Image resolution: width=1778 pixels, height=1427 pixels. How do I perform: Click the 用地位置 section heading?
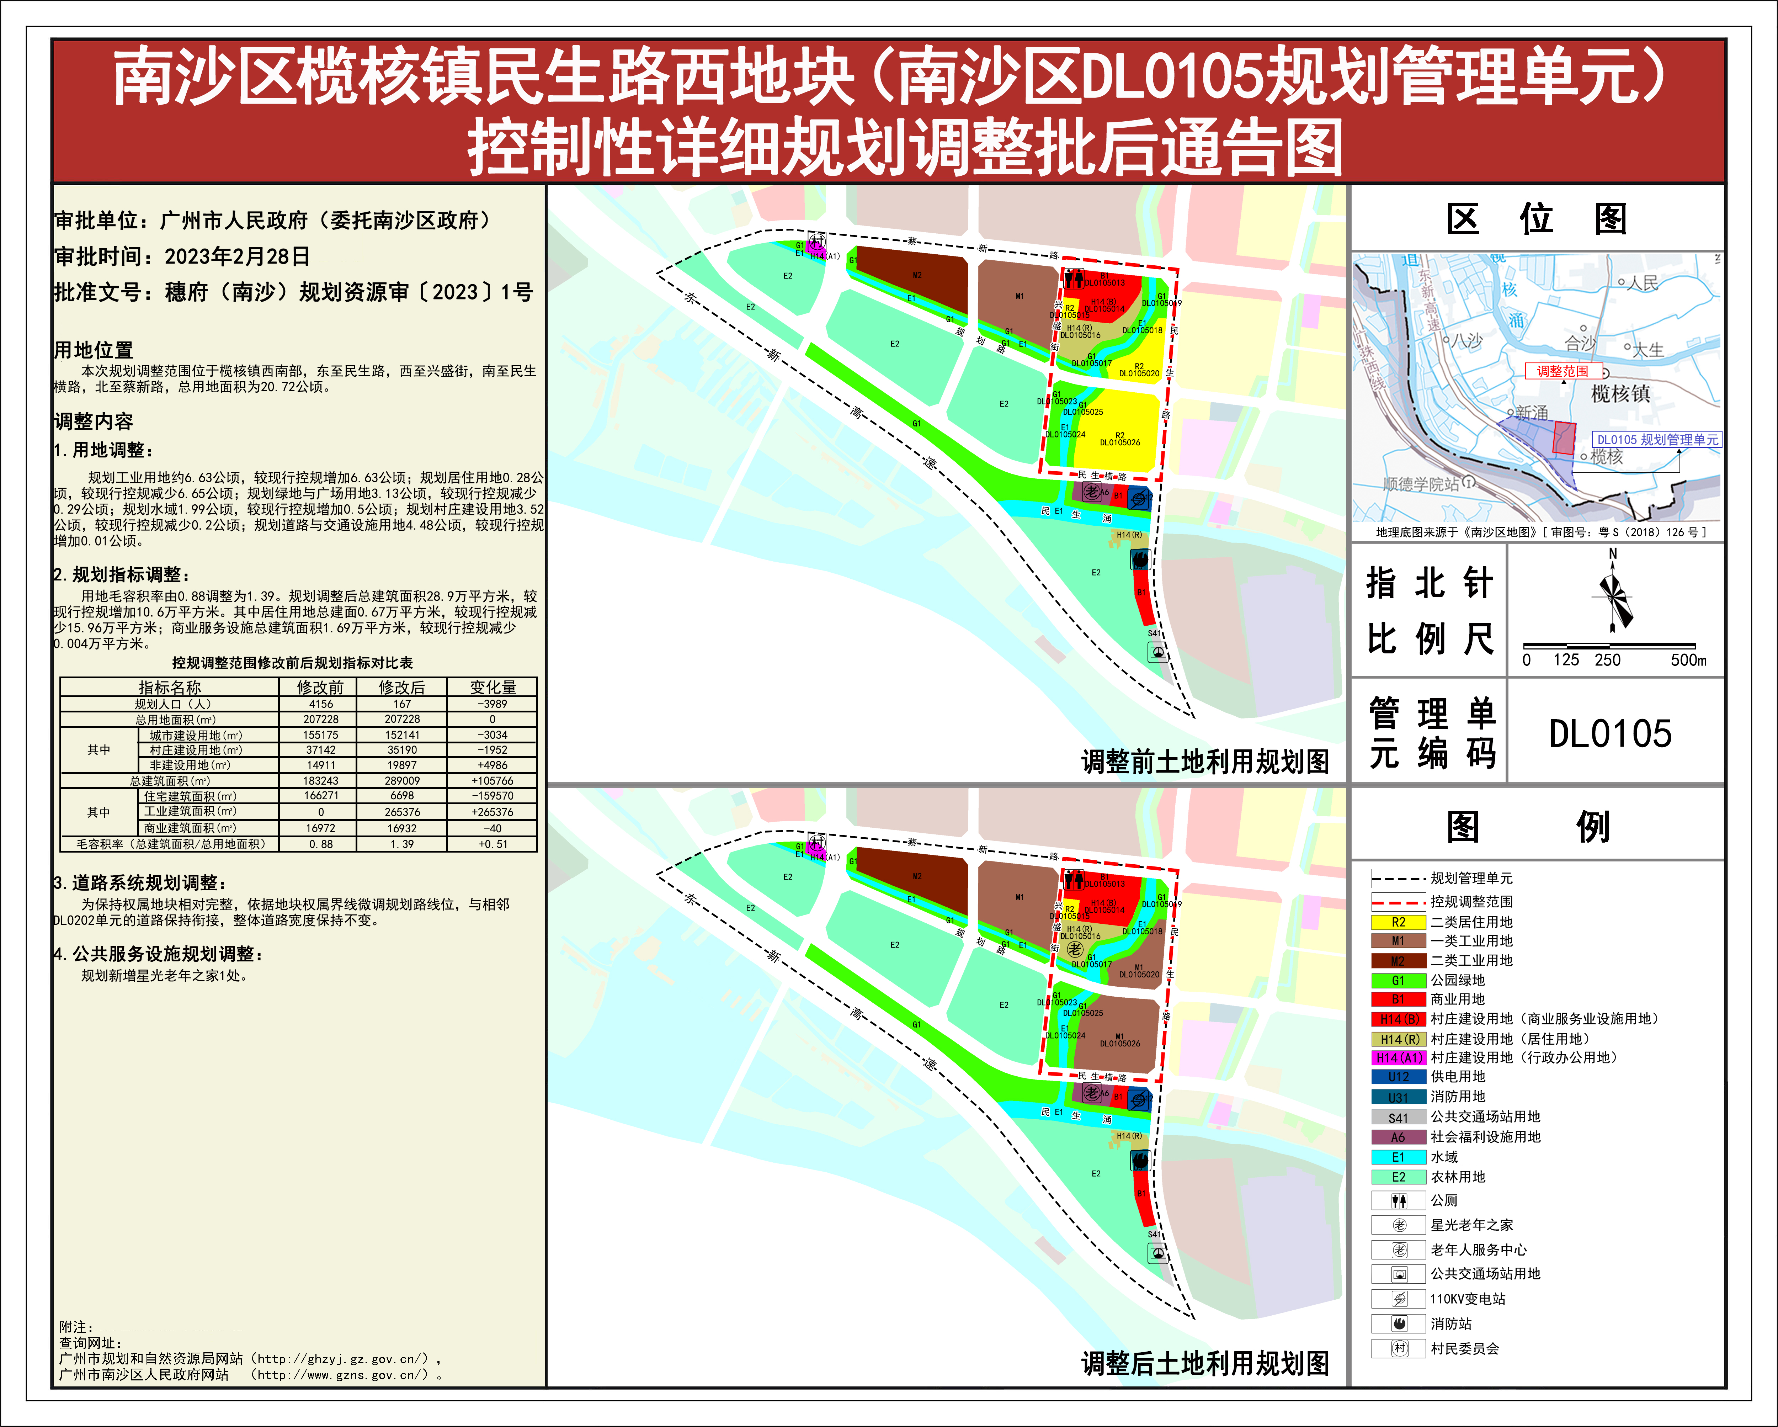pyautogui.click(x=93, y=350)
